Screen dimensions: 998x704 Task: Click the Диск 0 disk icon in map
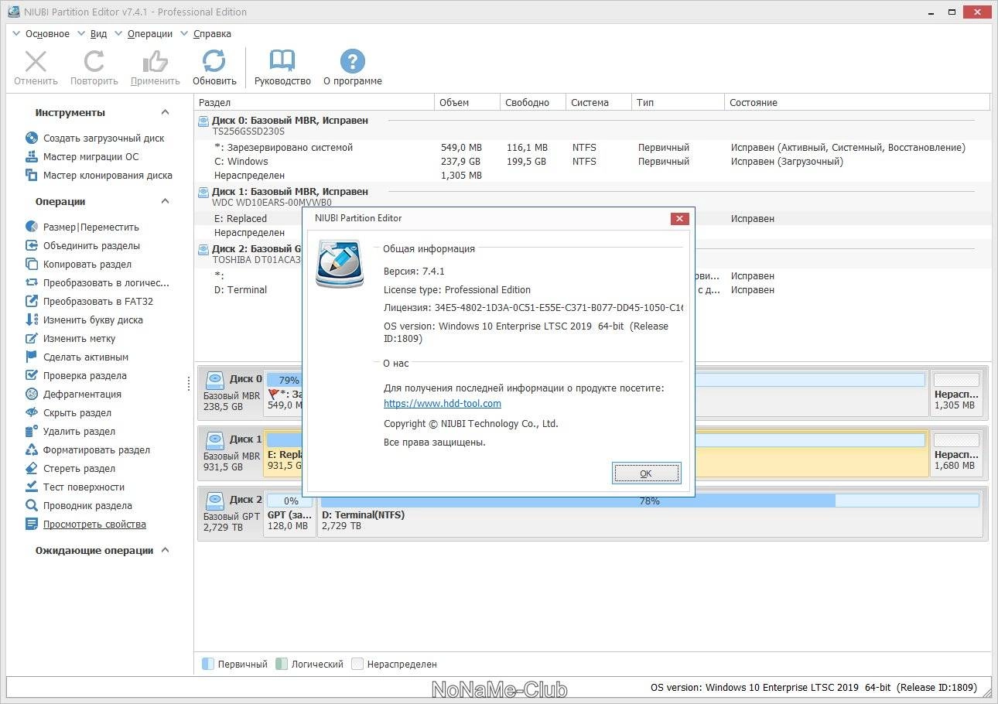[x=215, y=380]
